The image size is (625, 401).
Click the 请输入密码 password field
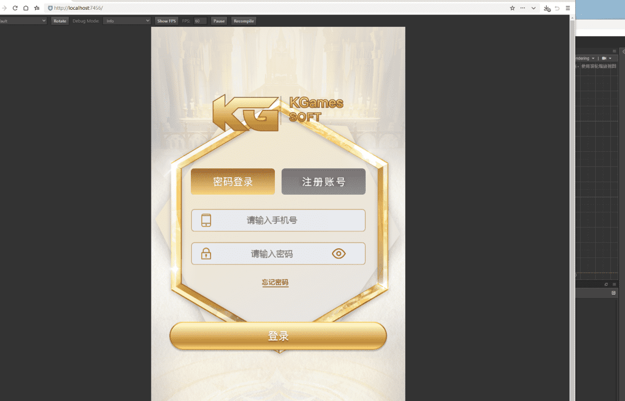[278, 254]
